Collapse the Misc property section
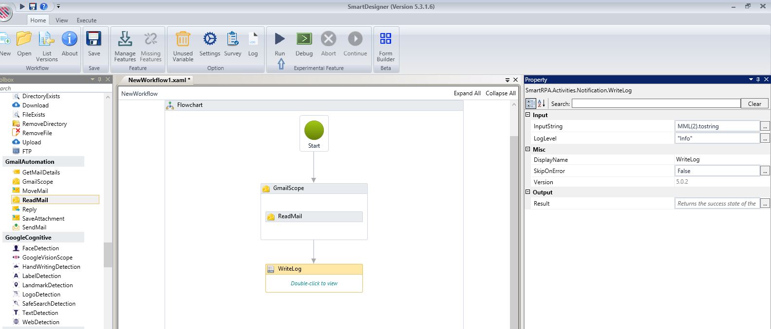771x329 pixels. [528, 150]
